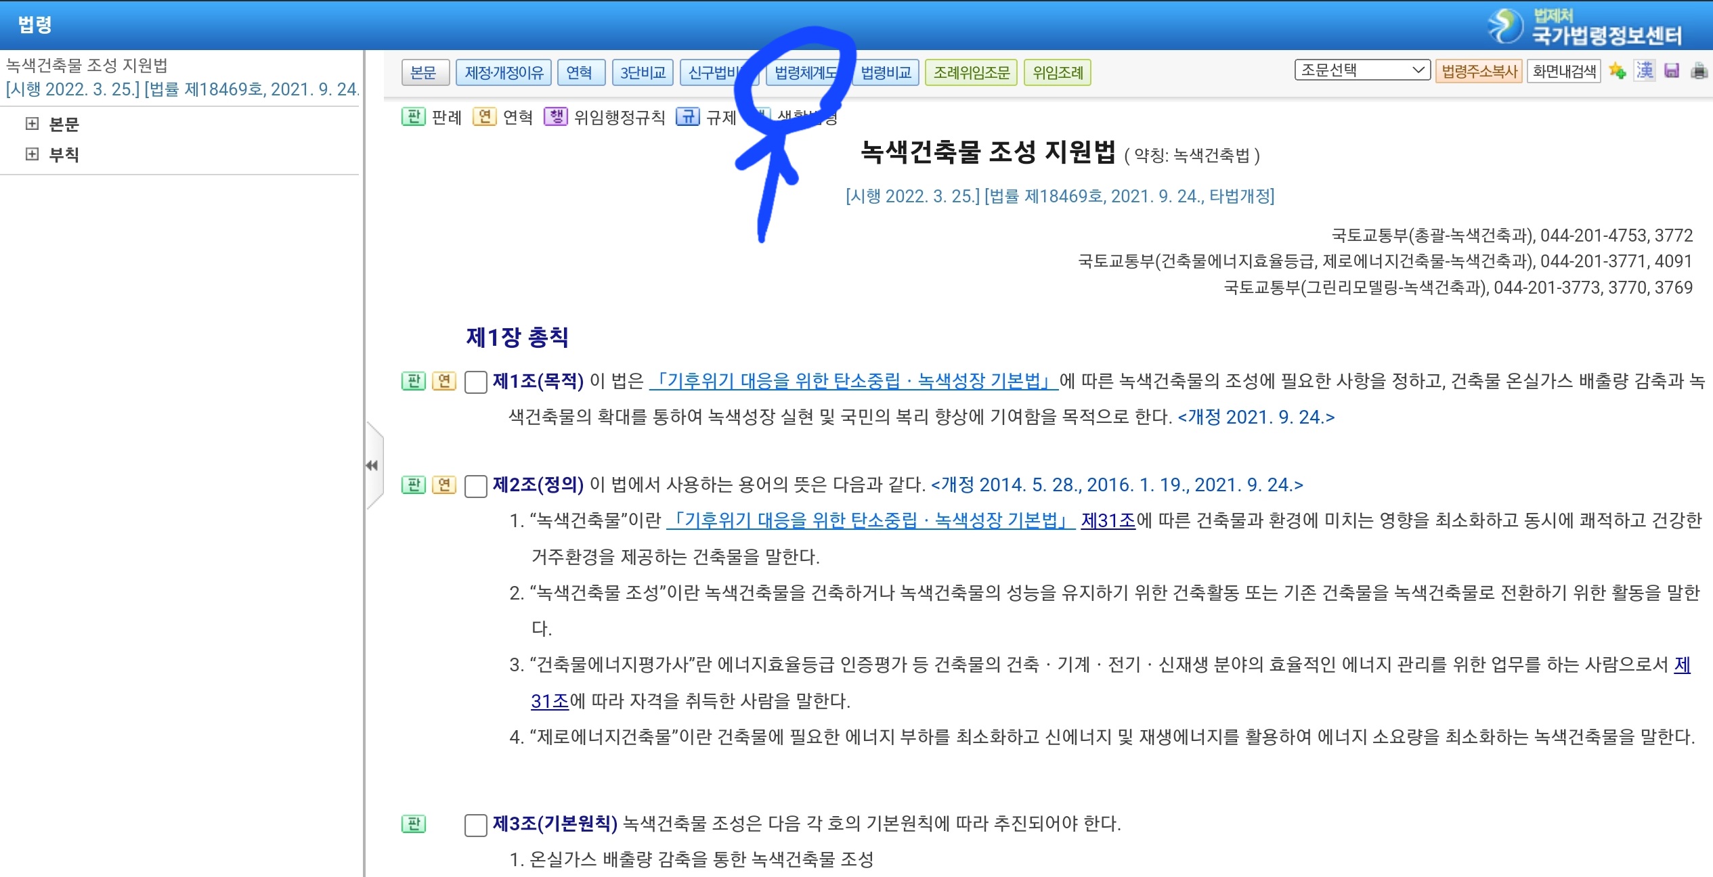This screenshot has height=877, width=1713.
Task: Switch to the 제정·개정이유 tab
Action: tap(504, 72)
